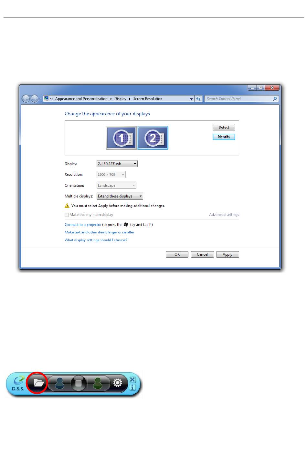The height and width of the screenshot is (449, 307).
Task: Open the folder icon in D.S.S. toolbar
Action: tap(38, 383)
